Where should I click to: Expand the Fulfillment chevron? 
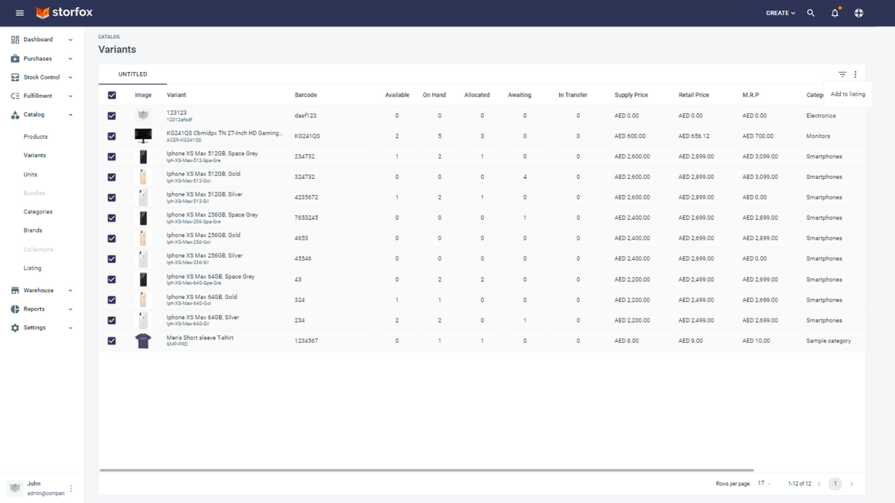click(71, 96)
